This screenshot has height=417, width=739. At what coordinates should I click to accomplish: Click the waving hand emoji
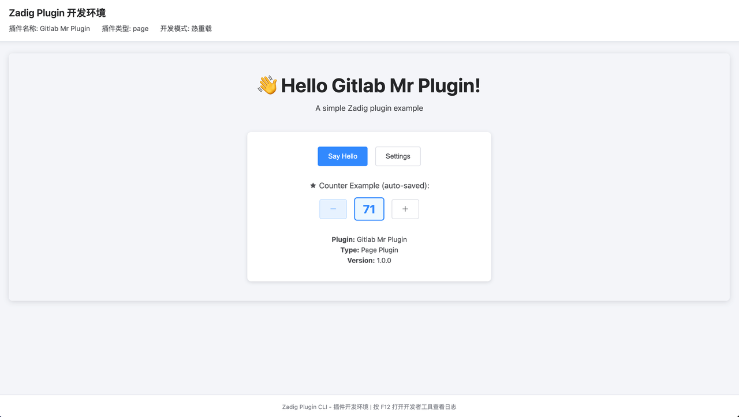point(267,86)
